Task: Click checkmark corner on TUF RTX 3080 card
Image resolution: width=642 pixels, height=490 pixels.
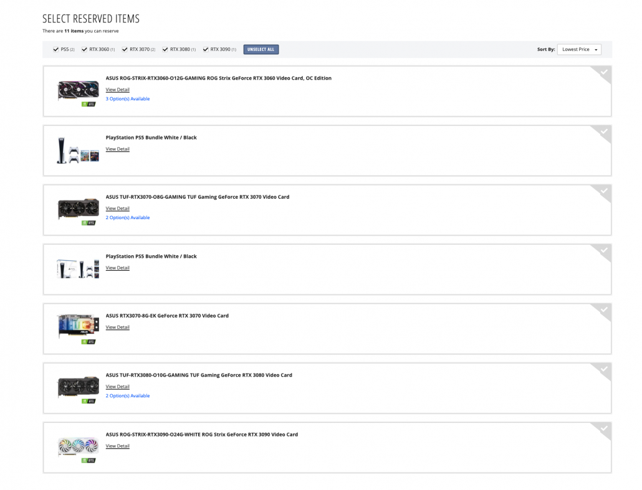Action: (603, 370)
